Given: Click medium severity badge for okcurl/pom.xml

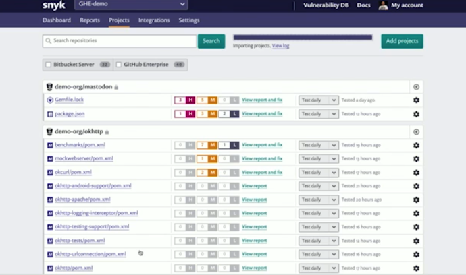Looking at the screenshot, I should click(207, 173).
